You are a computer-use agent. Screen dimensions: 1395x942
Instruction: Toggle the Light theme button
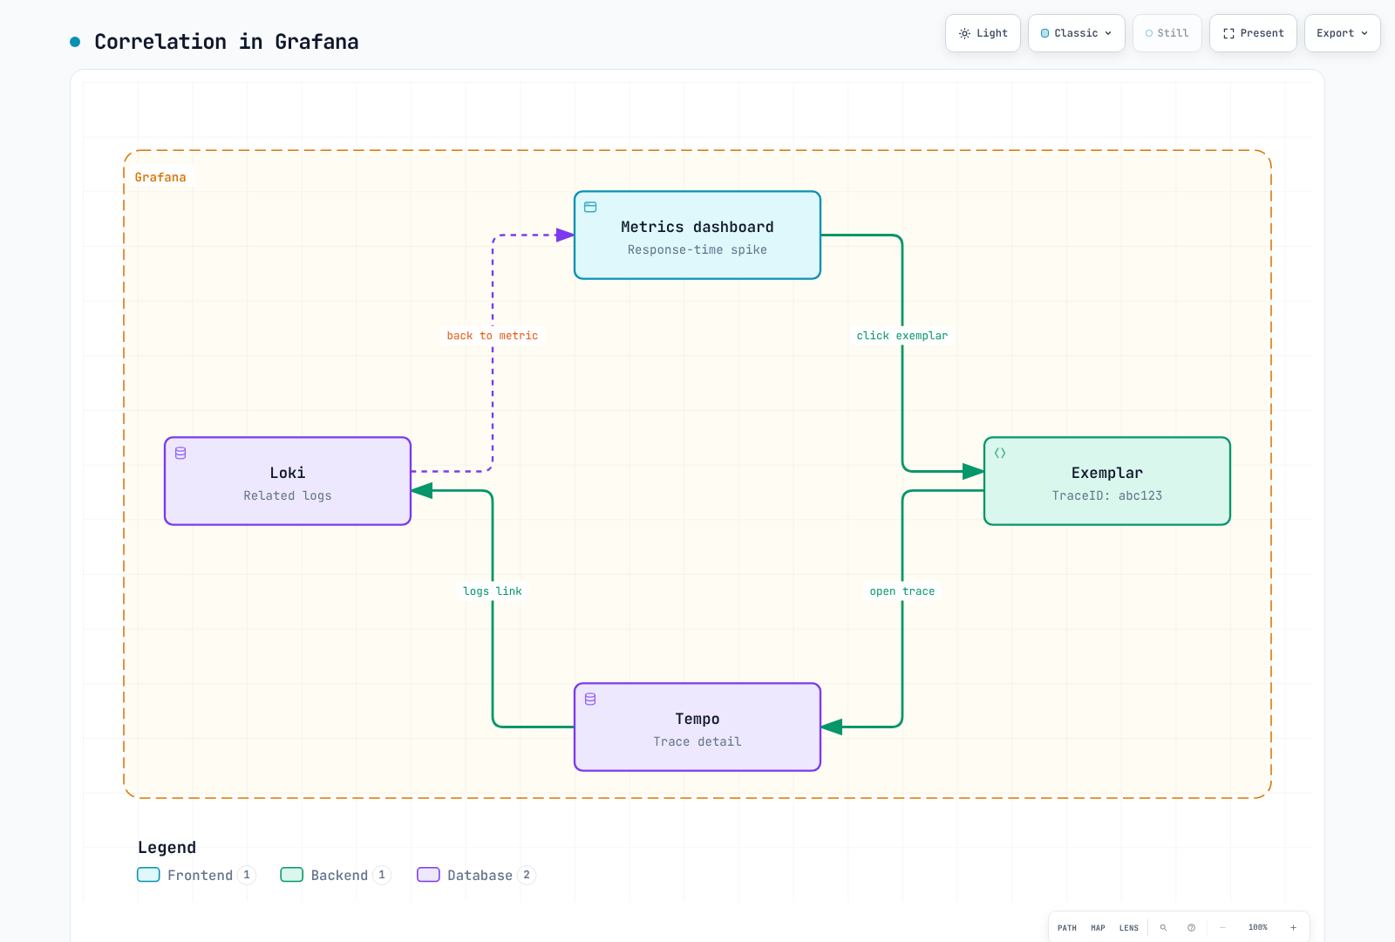(x=983, y=33)
